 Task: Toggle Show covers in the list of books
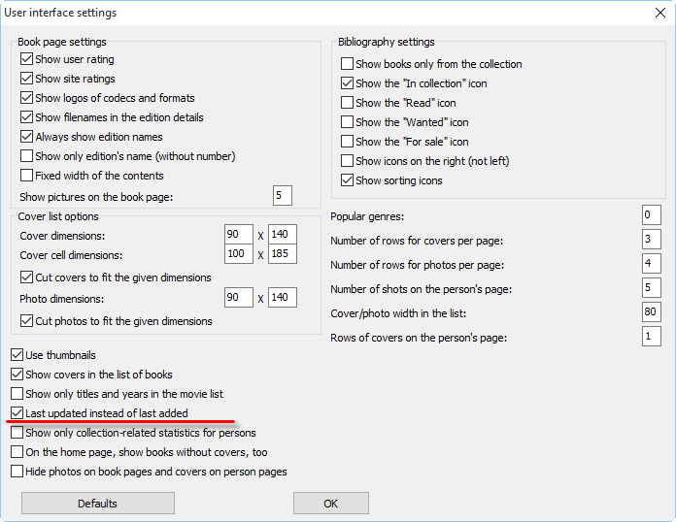pyautogui.click(x=17, y=375)
